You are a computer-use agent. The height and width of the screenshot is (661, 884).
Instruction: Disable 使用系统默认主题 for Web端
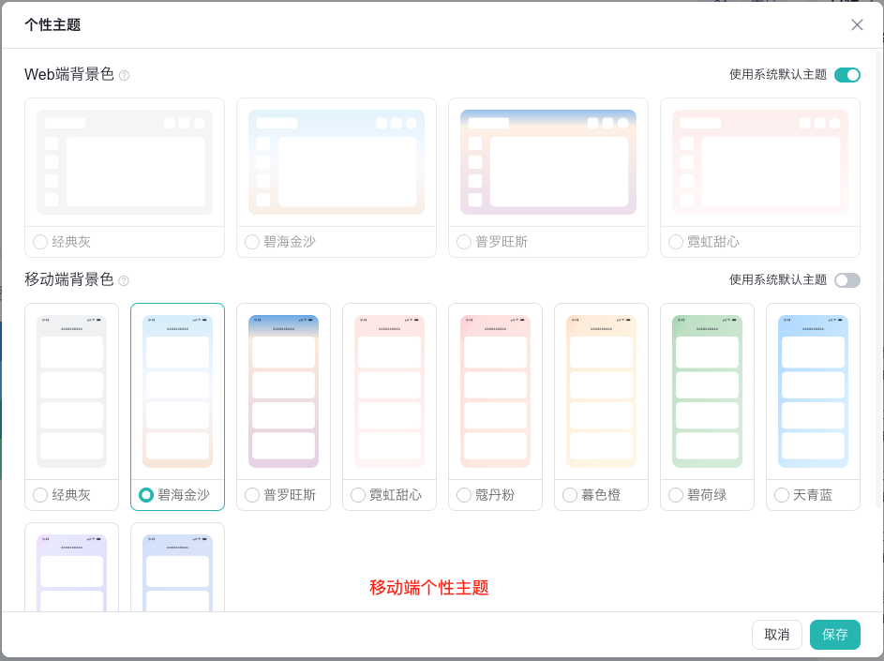(847, 74)
